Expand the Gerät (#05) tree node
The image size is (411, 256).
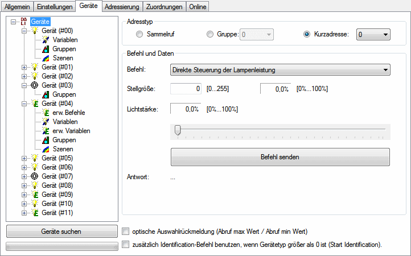24,158
